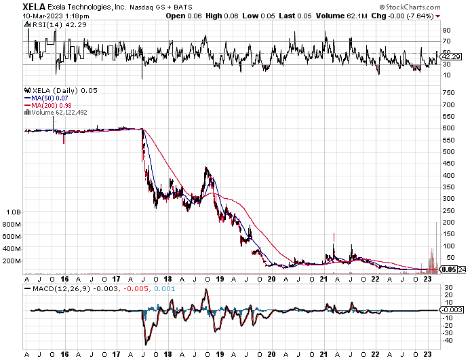
Task: Click the MA(50) 0.07 legend text
Action: click(x=50, y=98)
